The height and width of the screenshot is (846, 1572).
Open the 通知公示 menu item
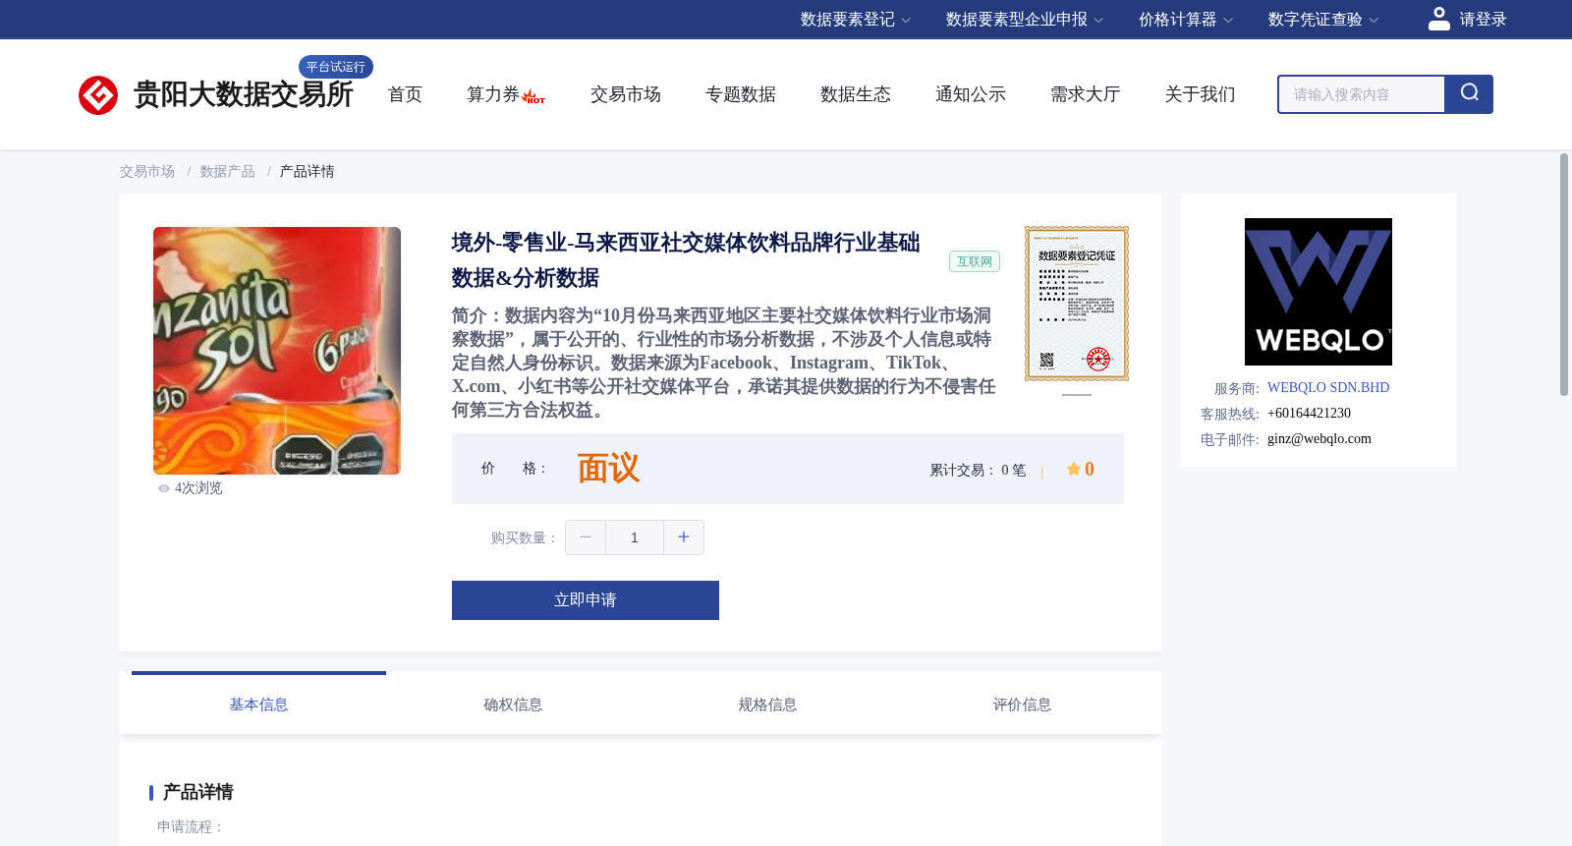[x=971, y=94]
